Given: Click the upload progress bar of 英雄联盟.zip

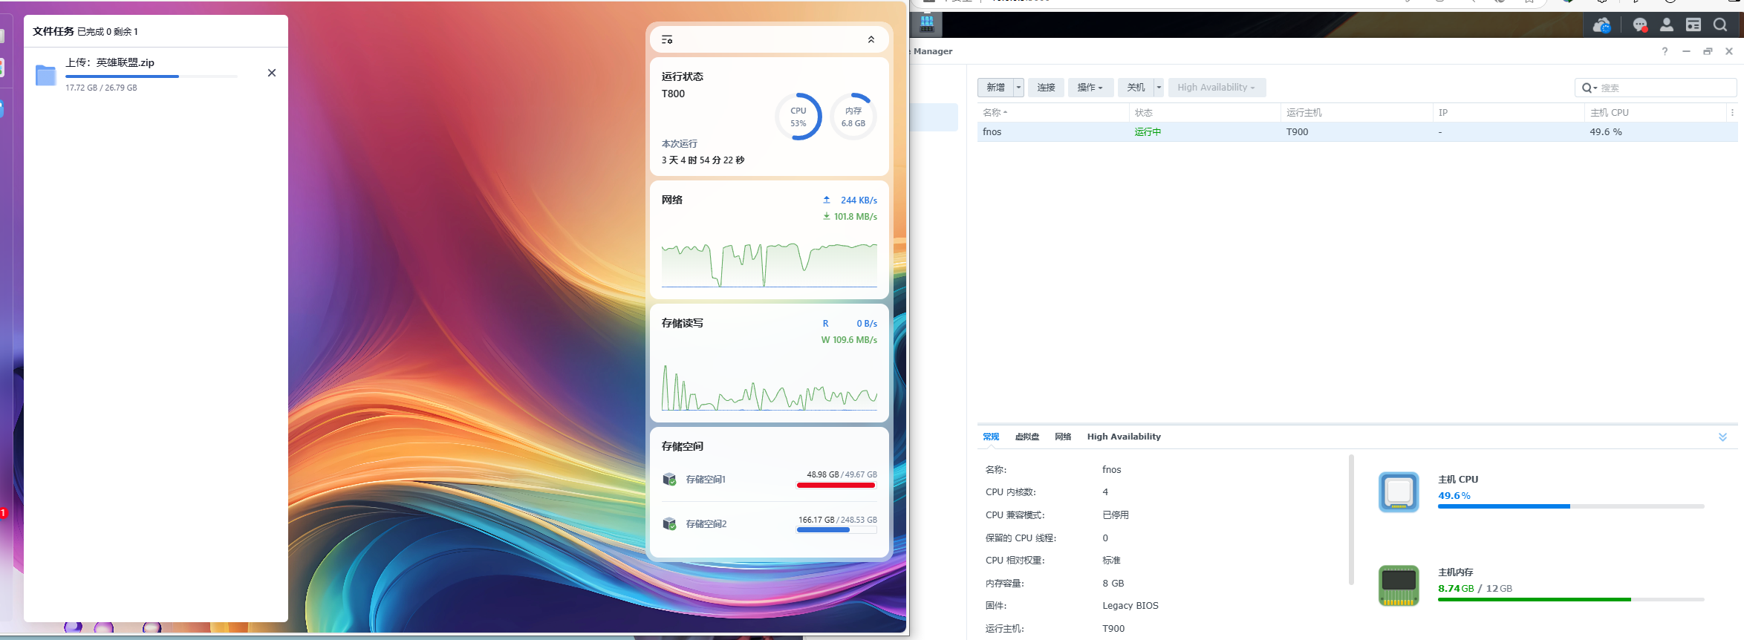Looking at the screenshot, I should click(x=152, y=76).
